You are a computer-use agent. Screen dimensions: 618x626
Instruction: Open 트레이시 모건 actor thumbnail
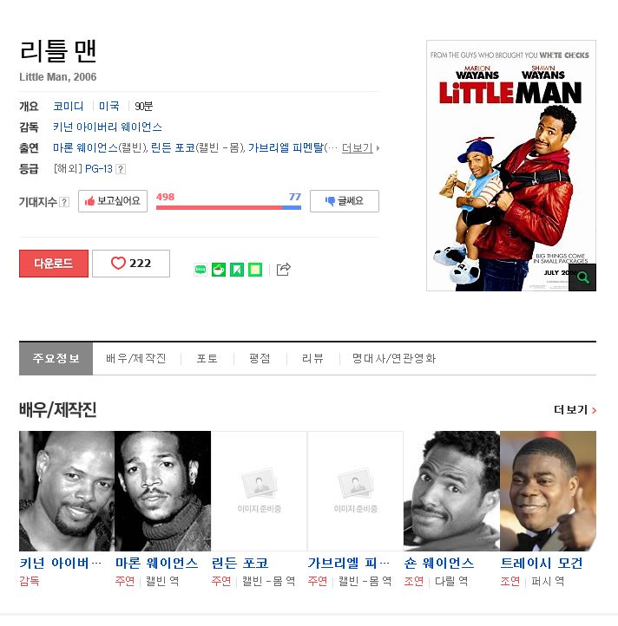click(x=548, y=491)
